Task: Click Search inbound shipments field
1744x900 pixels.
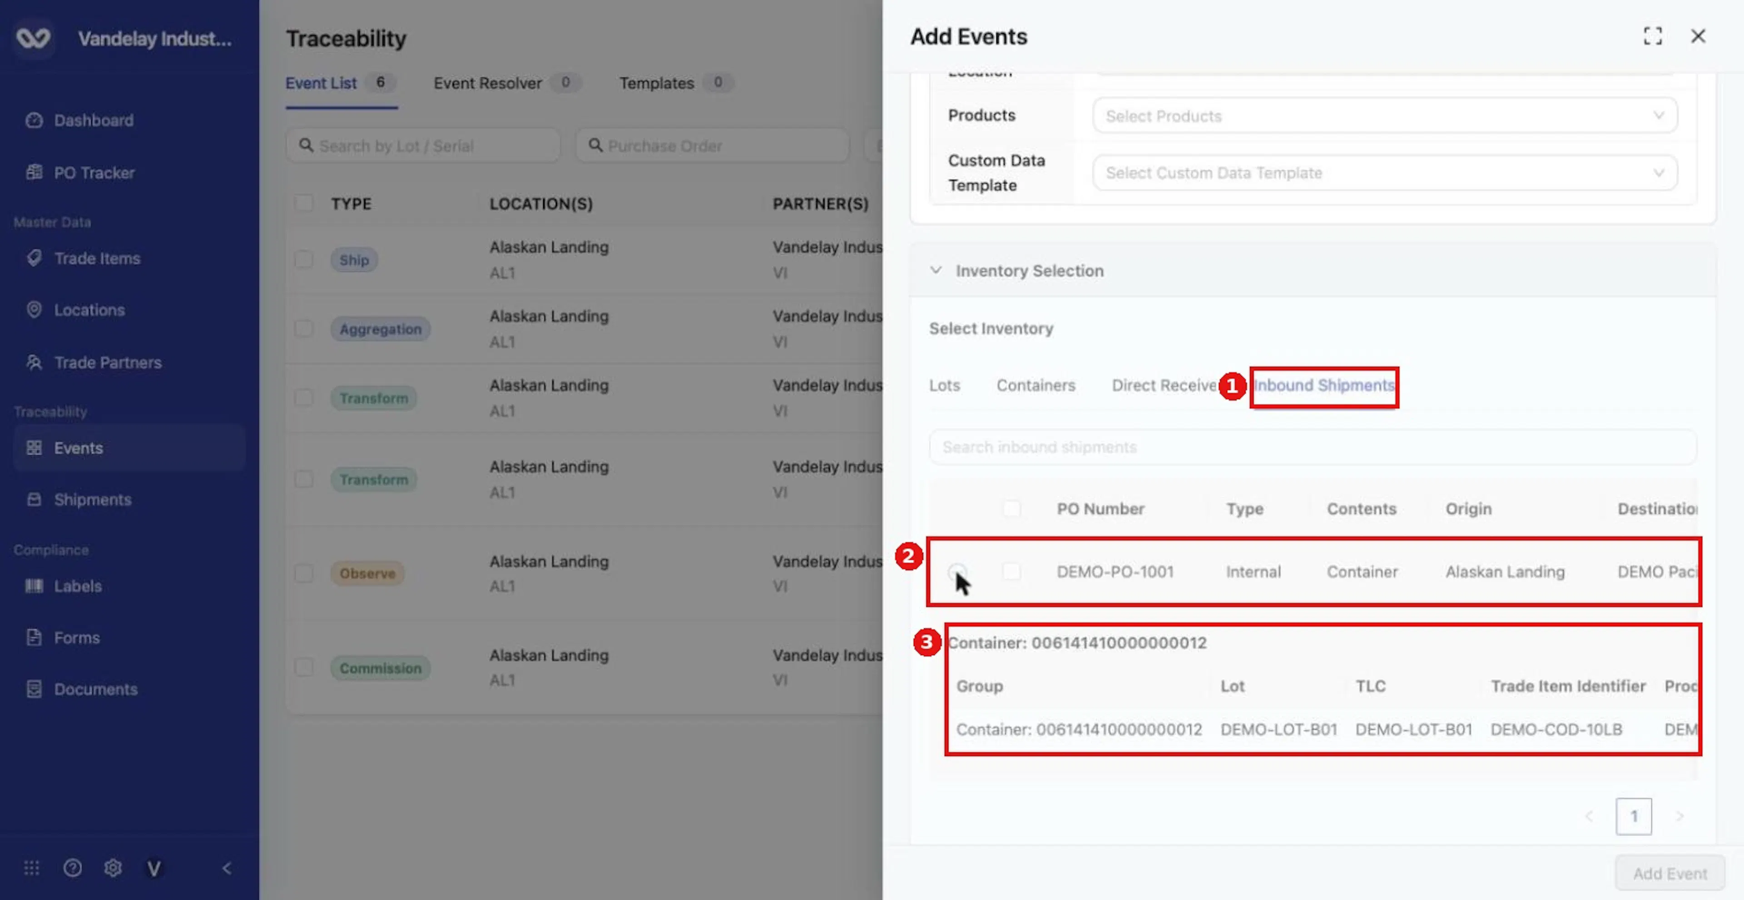Action: coord(1312,447)
